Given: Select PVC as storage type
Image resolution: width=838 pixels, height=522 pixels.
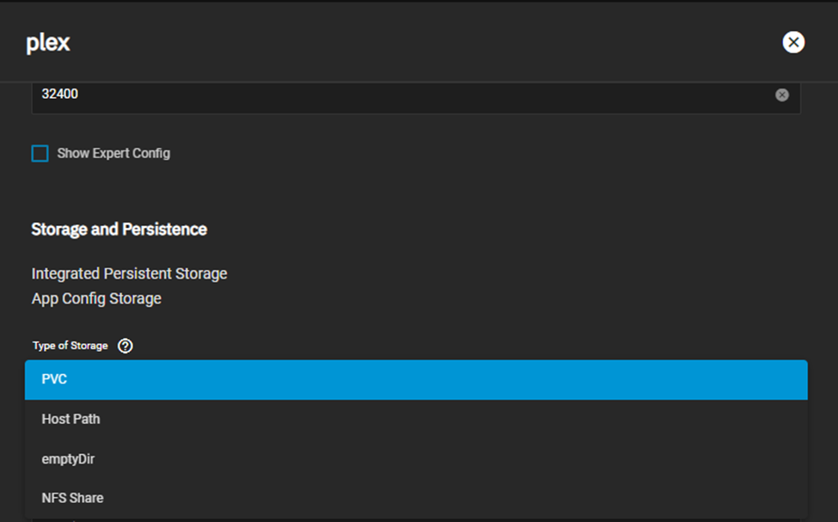Looking at the screenshot, I should (416, 380).
